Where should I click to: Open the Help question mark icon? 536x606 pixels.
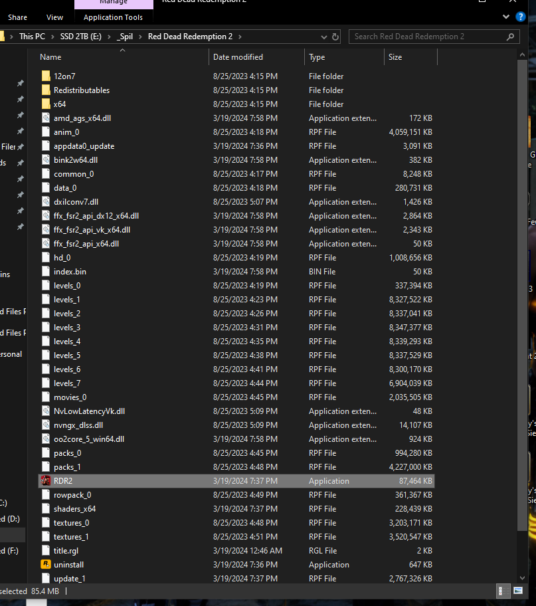tap(521, 17)
